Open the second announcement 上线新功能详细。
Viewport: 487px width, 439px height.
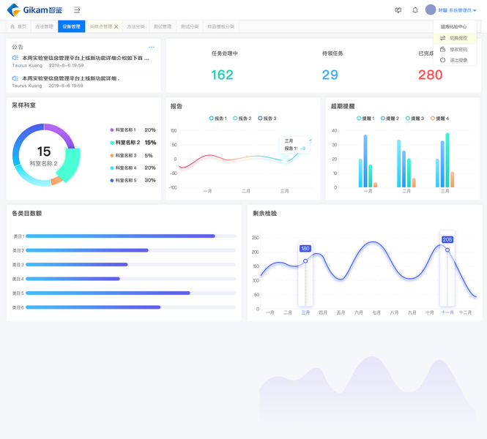[71, 78]
